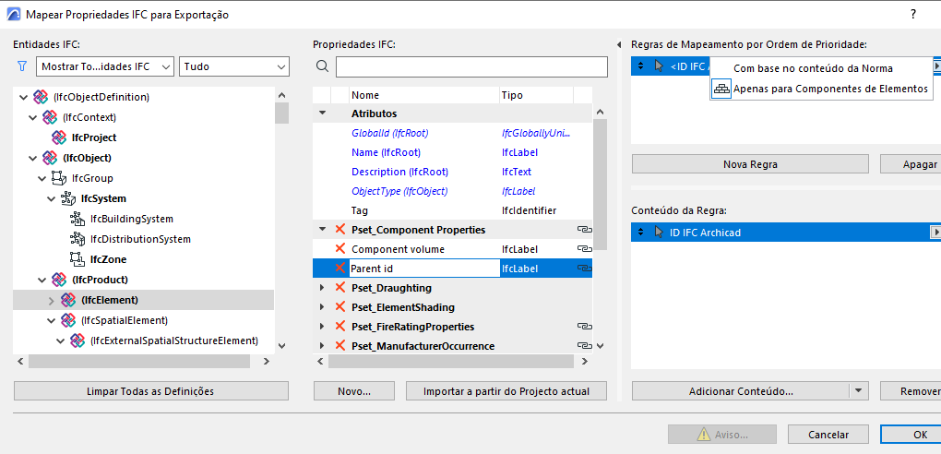Click the red X next to Component volume
The height and width of the screenshot is (454, 941).
tap(339, 249)
